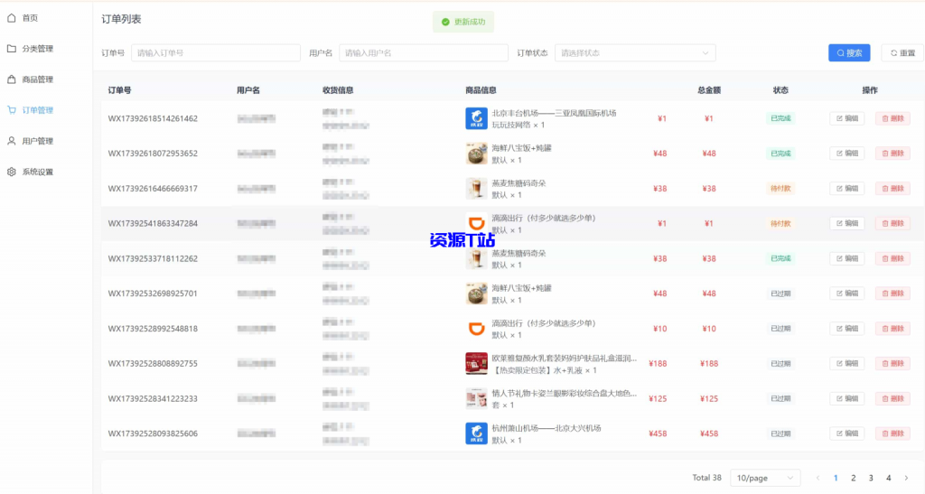
Task: Click the 总金额 column header
Action: pyautogui.click(x=708, y=90)
